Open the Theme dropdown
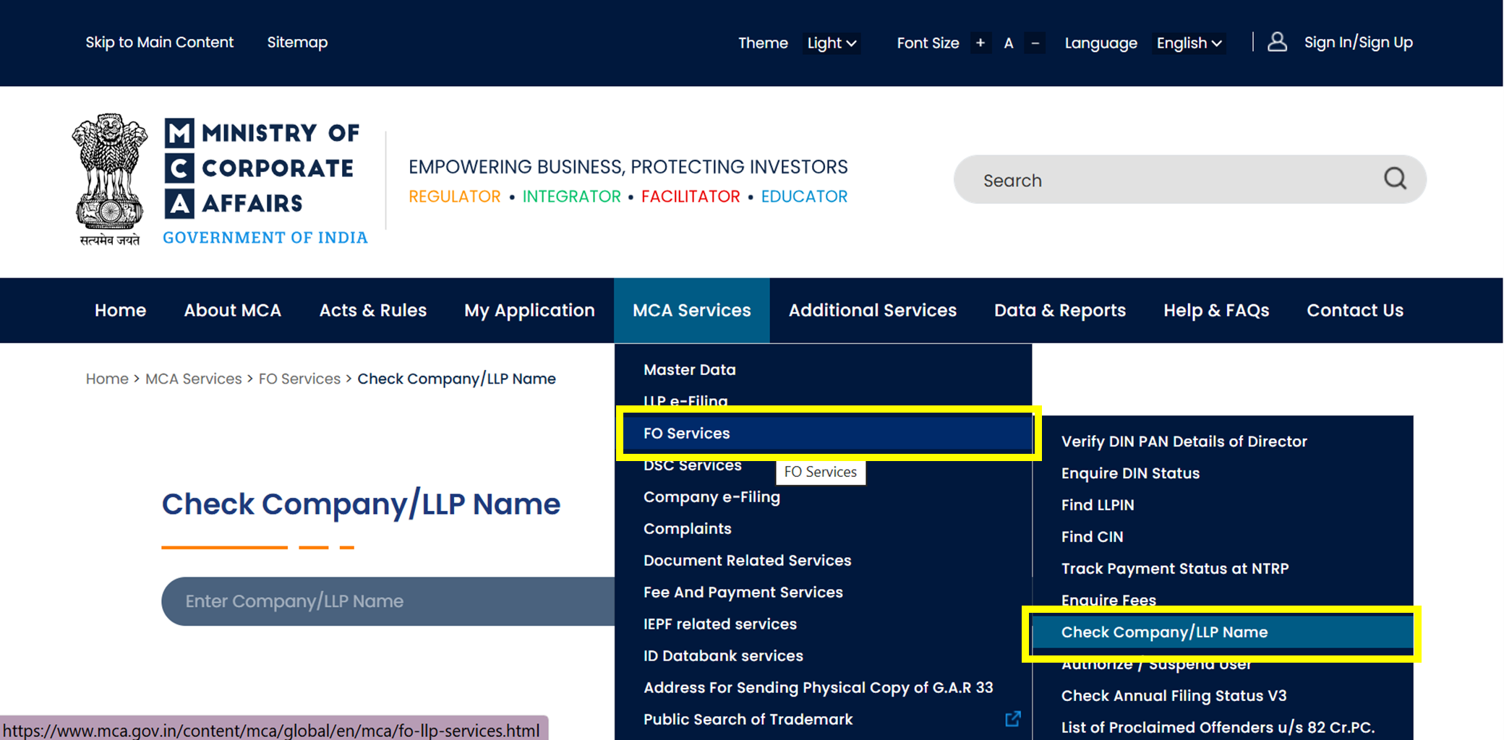This screenshot has height=740, width=1504. point(831,43)
